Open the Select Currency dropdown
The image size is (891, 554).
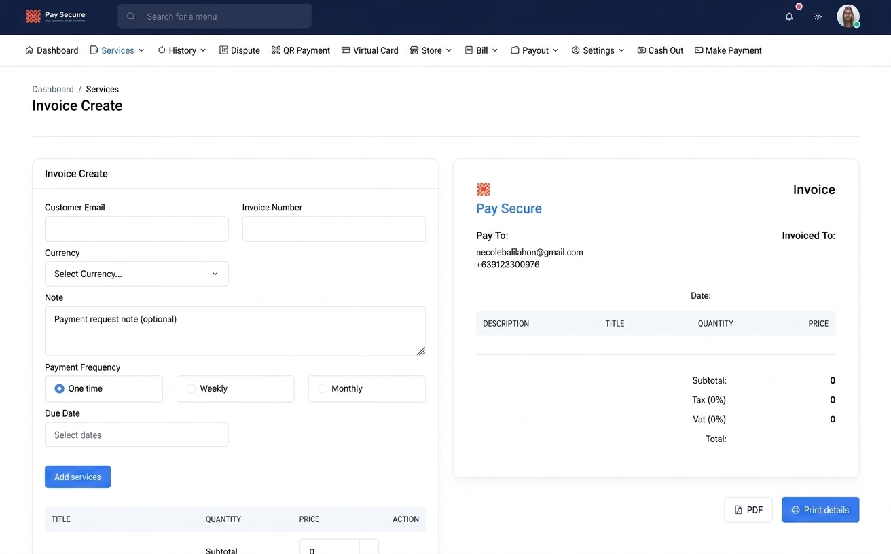click(137, 274)
